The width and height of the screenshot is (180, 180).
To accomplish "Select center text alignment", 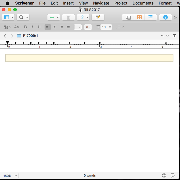I will (55, 27).
